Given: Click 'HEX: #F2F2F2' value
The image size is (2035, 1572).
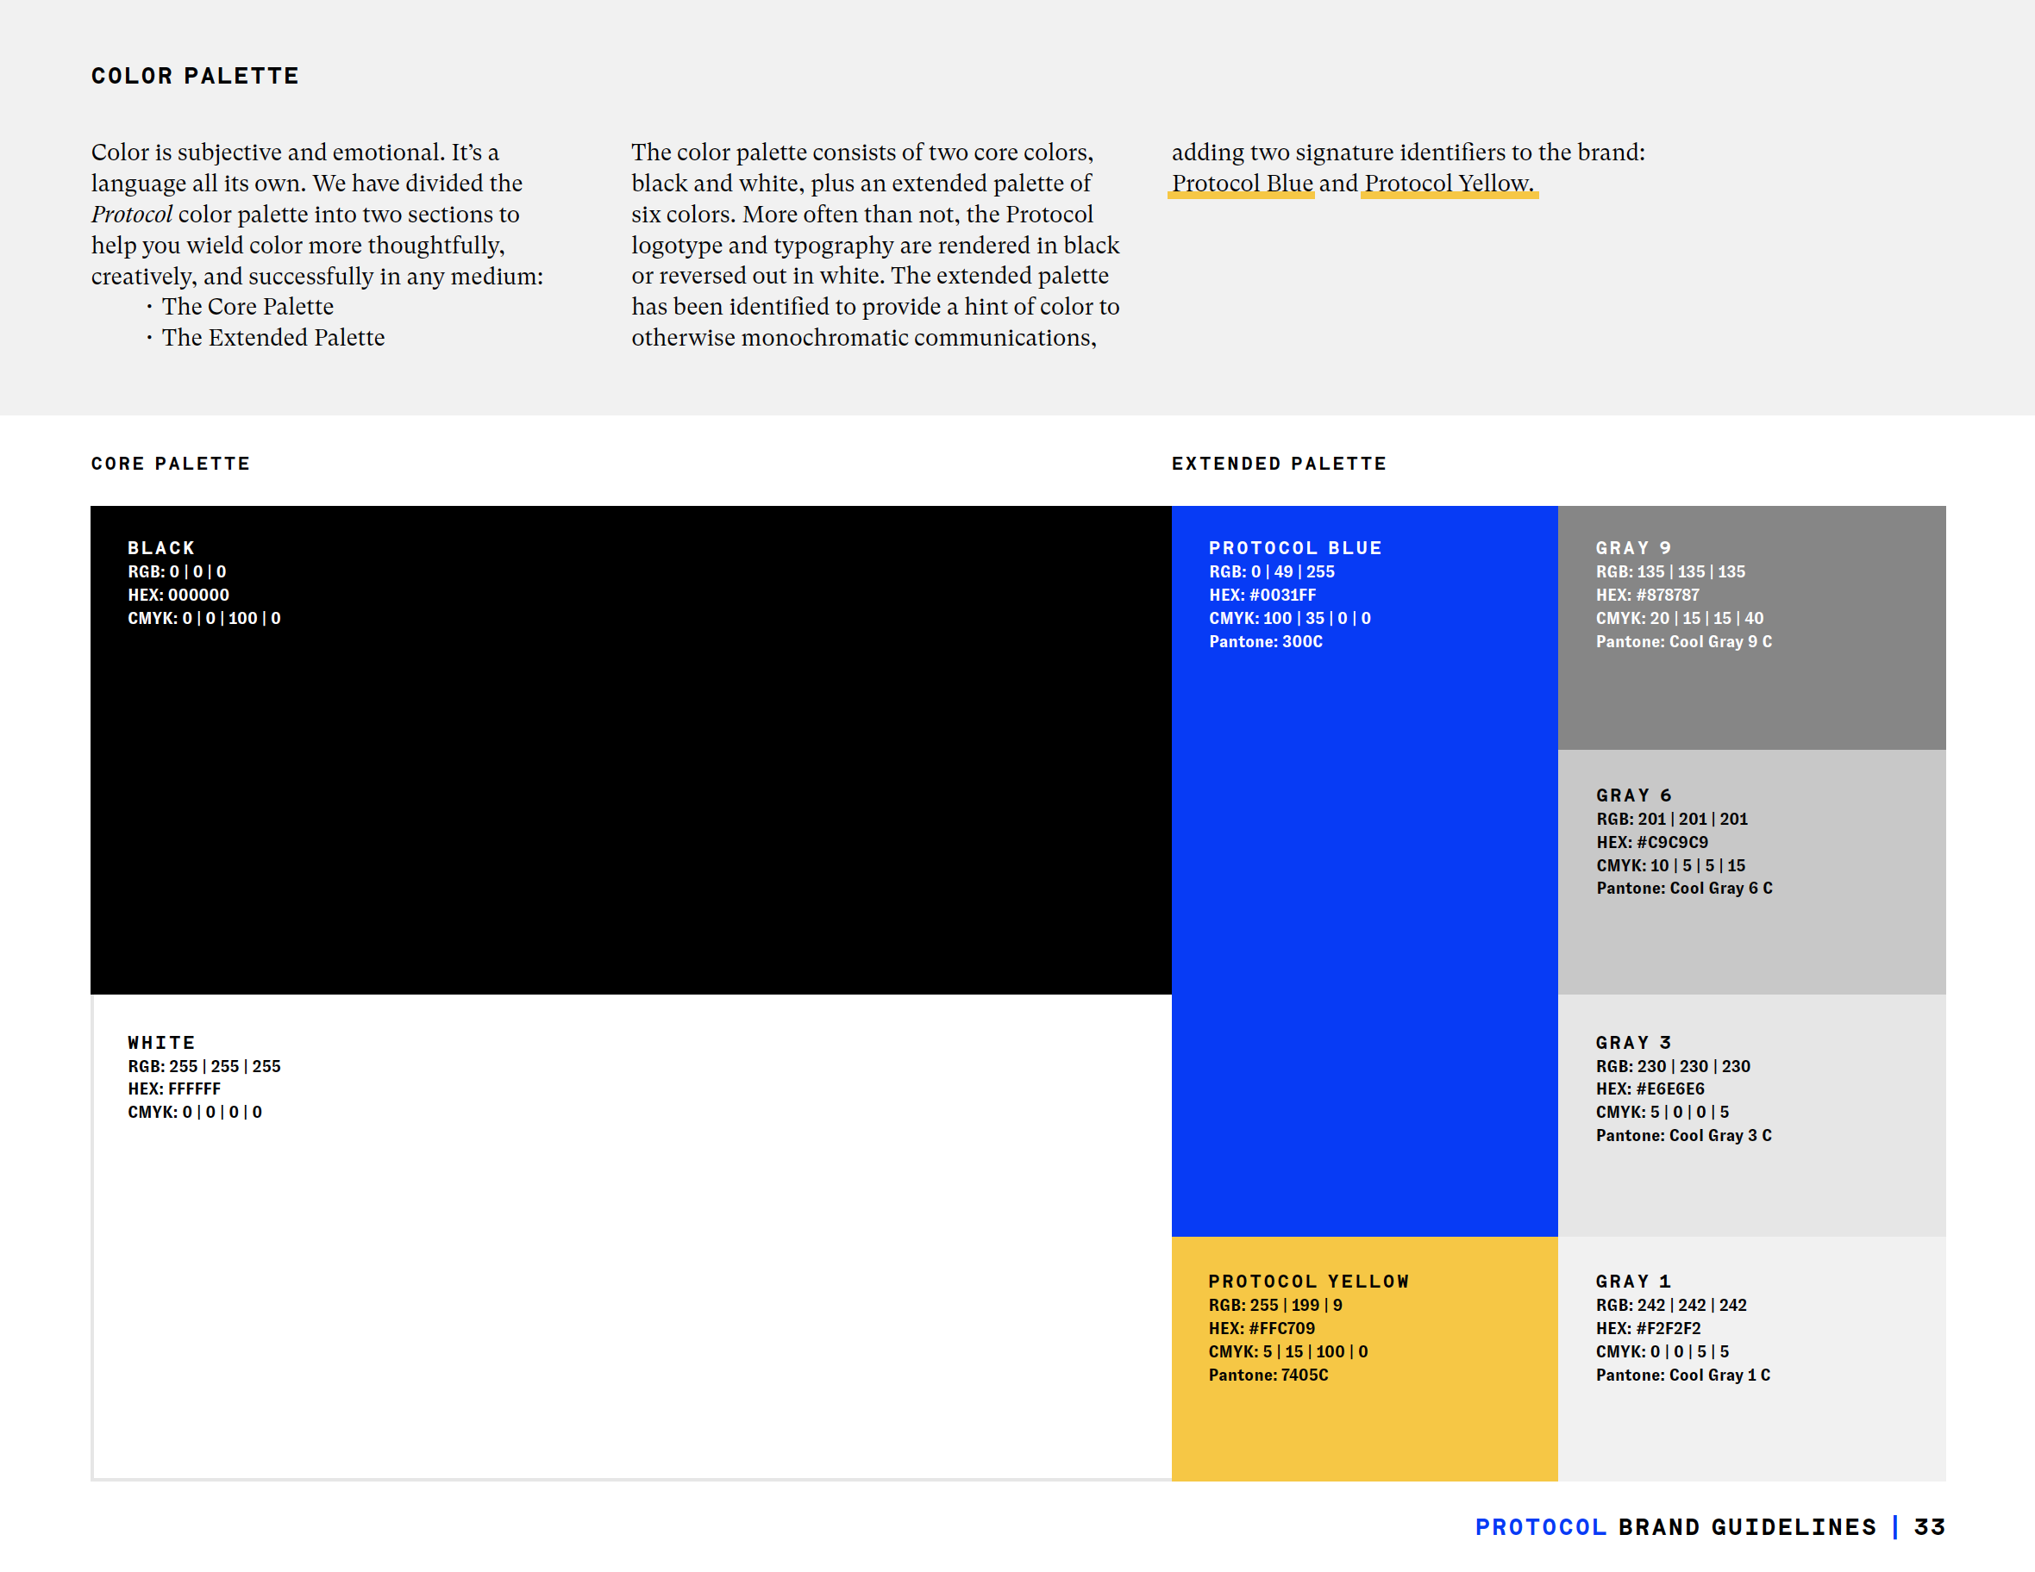Looking at the screenshot, I should coord(1649,1329).
